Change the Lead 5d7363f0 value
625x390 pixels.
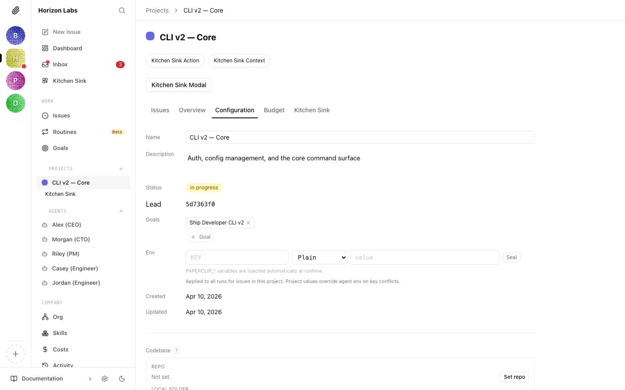[x=200, y=204]
